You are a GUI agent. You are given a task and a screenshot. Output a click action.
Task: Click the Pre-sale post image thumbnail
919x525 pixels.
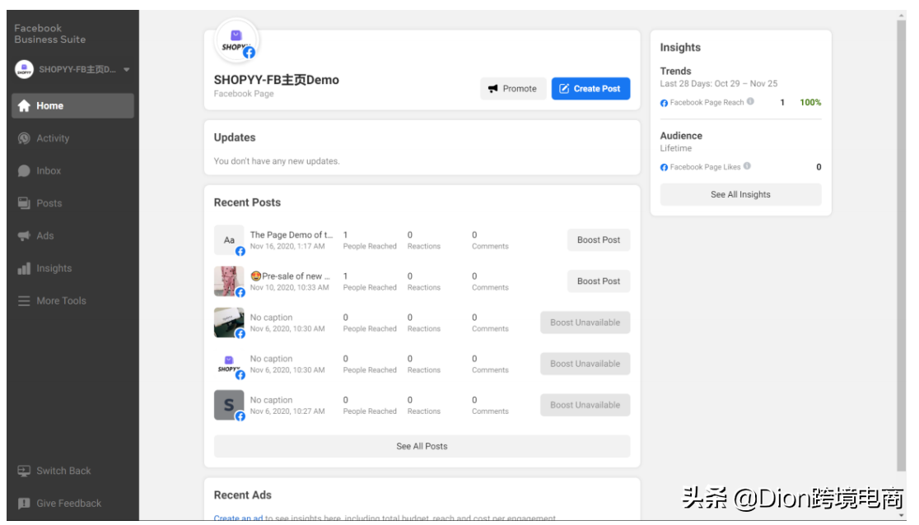pyautogui.click(x=229, y=281)
